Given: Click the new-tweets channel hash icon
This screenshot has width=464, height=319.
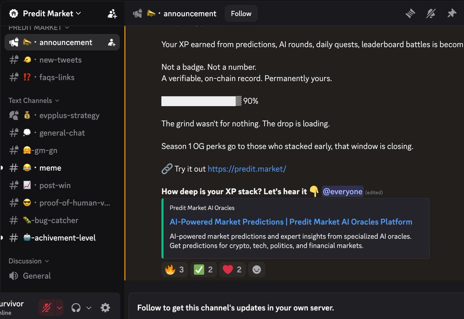Looking at the screenshot, I should pos(14,60).
